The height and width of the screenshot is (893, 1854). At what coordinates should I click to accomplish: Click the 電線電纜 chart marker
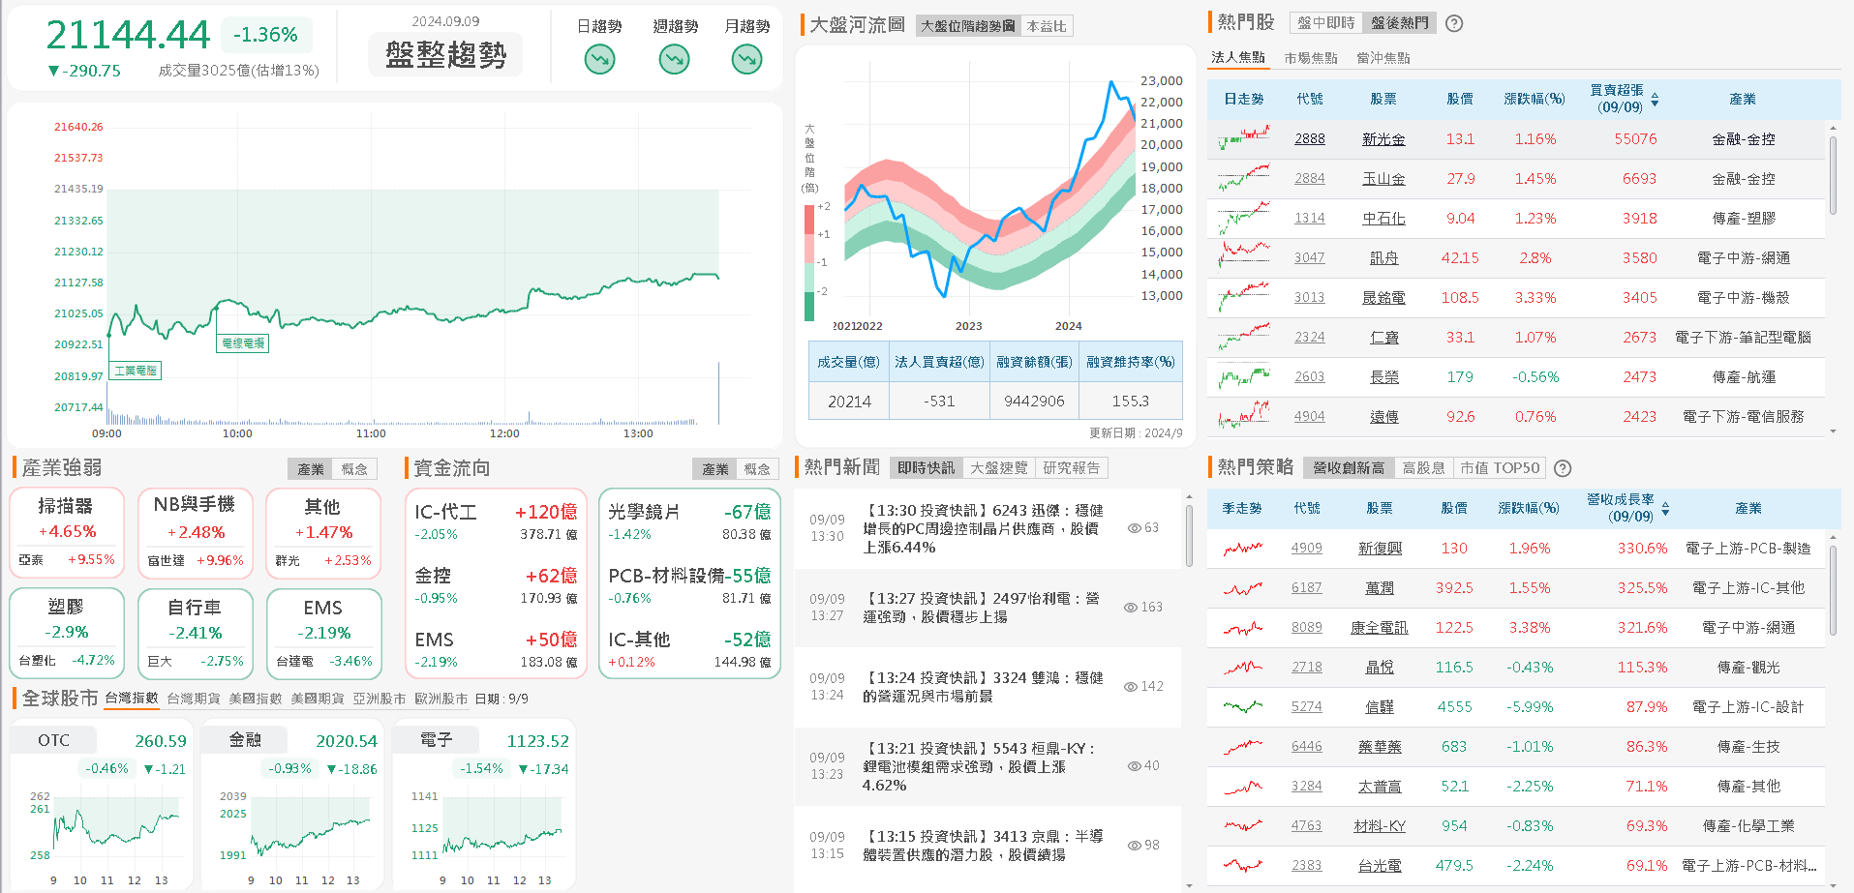tap(243, 343)
